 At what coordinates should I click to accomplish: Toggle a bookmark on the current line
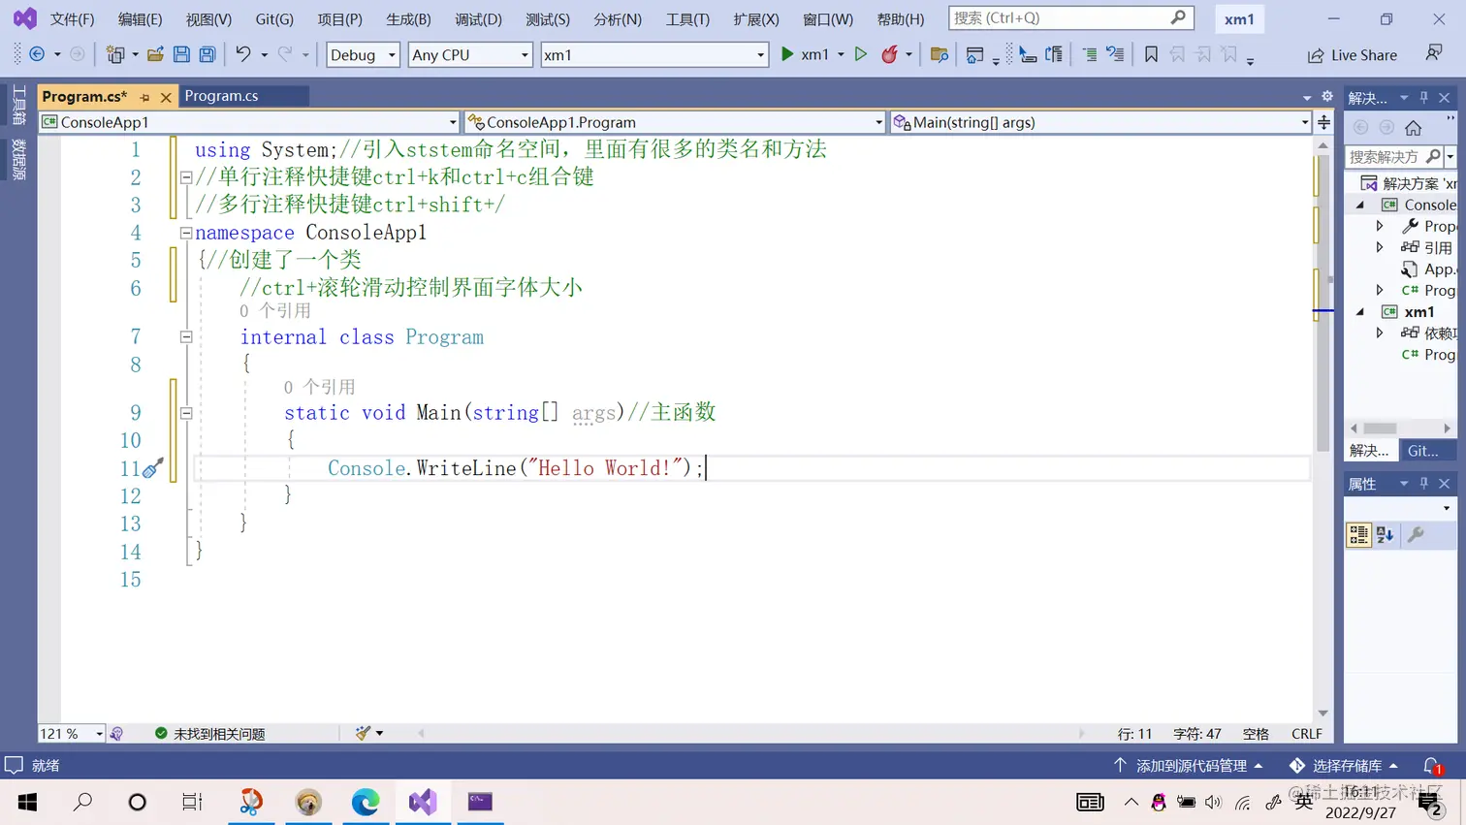1151,54
